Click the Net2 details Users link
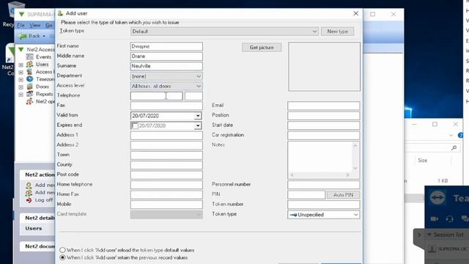This screenshot has width=469, height=264. coord(34,228)
